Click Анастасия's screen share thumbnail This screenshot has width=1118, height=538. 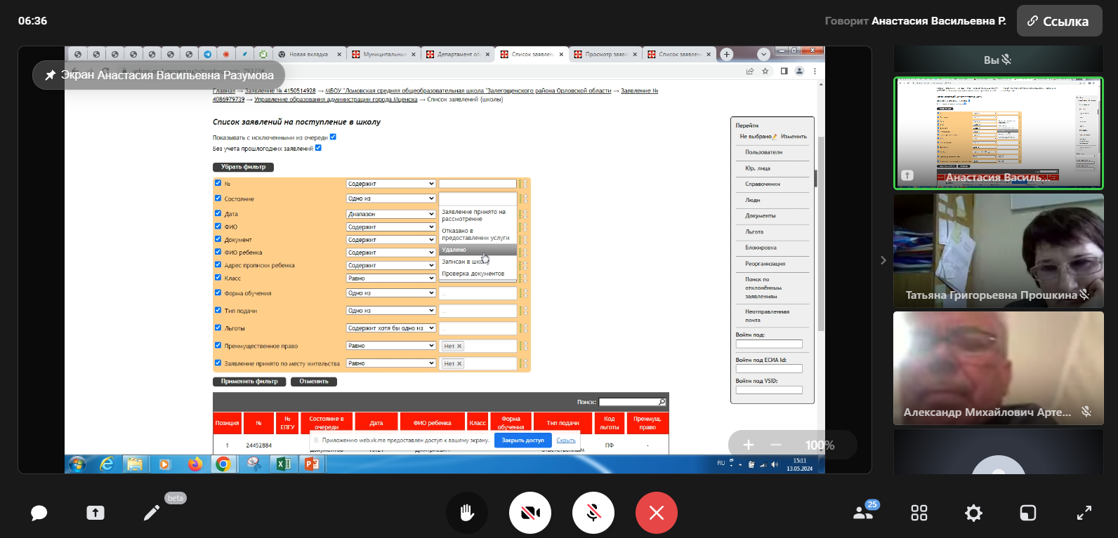tap(998, 133)
